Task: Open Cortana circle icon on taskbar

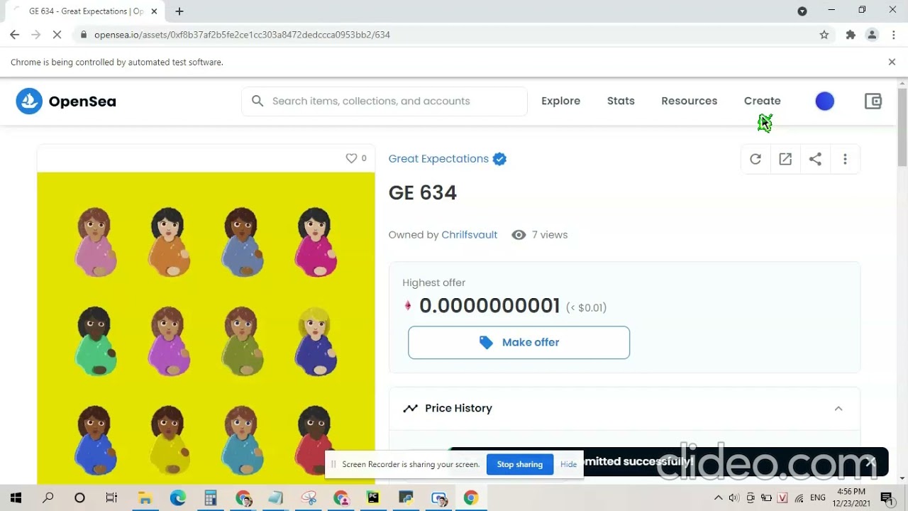Action: click(79, 498)
